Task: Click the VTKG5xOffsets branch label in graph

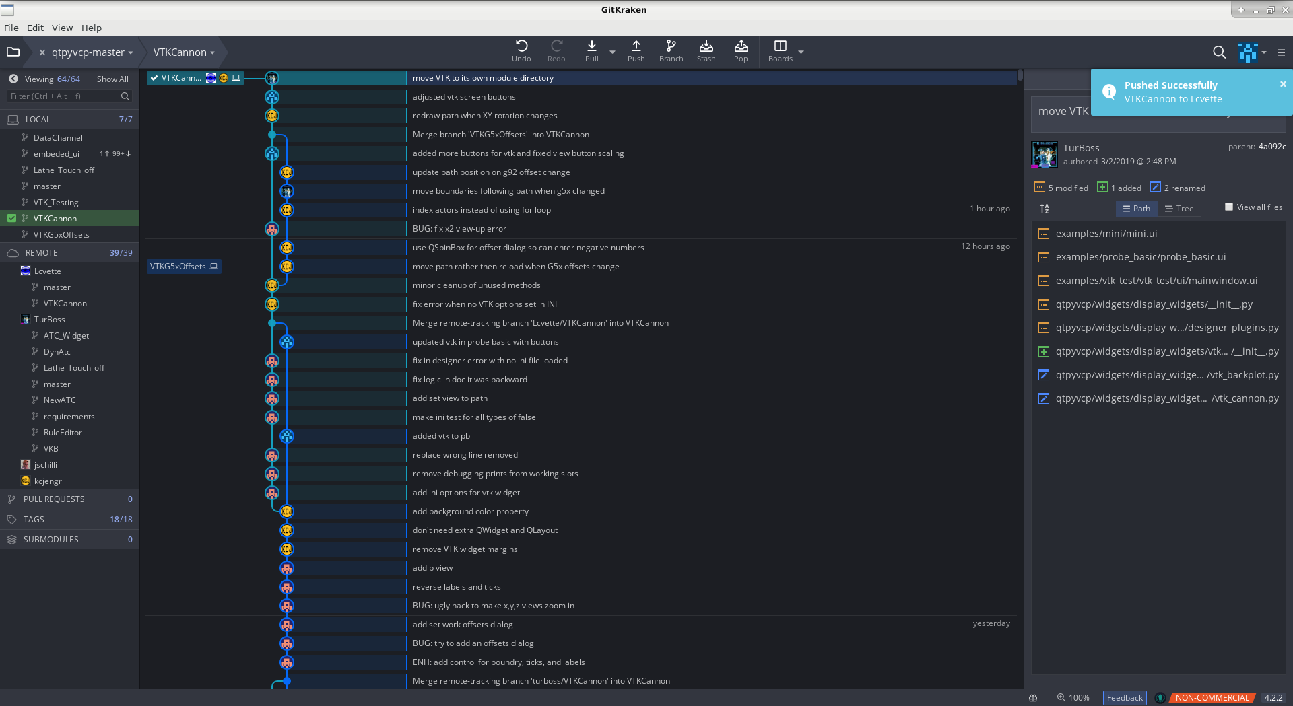Action: tap(184, 267)
